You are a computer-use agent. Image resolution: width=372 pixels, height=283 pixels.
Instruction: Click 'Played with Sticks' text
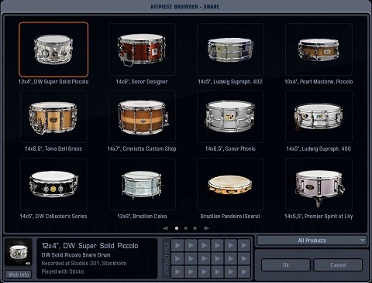(x=63, y=271)
